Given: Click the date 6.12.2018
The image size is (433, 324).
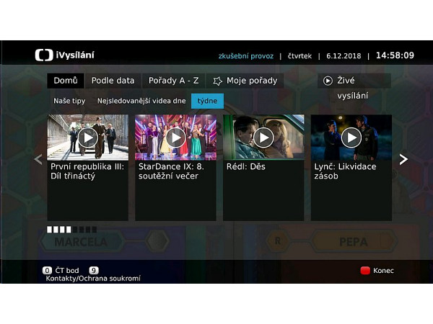Looking at the screenshot, I should (x=344, y=56).
